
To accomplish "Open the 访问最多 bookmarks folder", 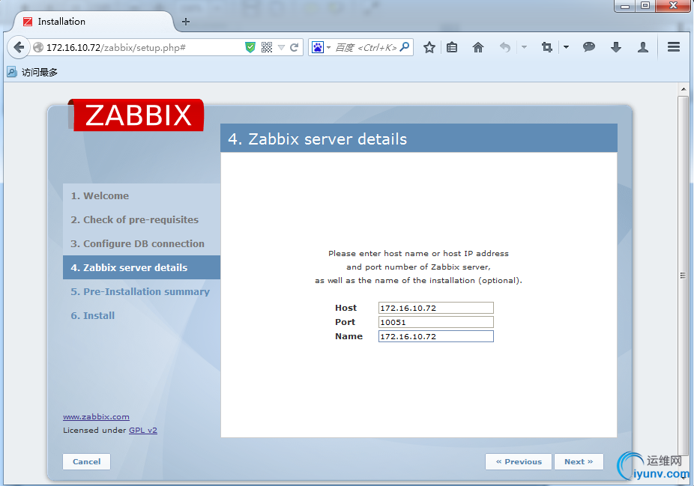I will 32,72.
